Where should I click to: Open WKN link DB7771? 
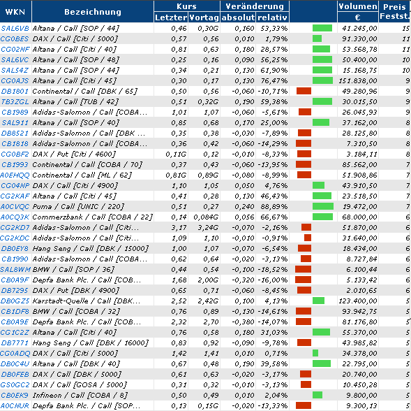tap(15, 343)
